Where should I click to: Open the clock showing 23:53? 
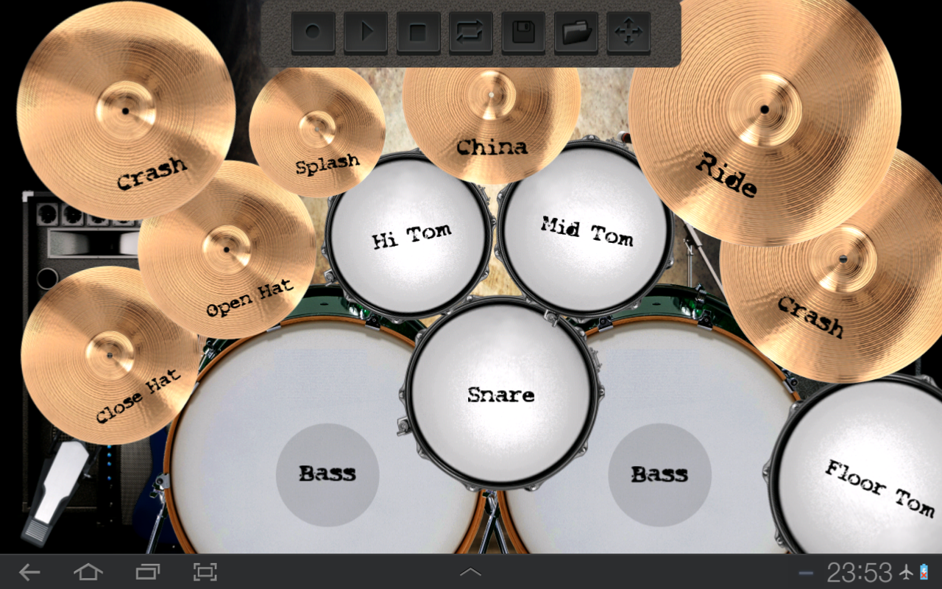click(x=860, y=572)
